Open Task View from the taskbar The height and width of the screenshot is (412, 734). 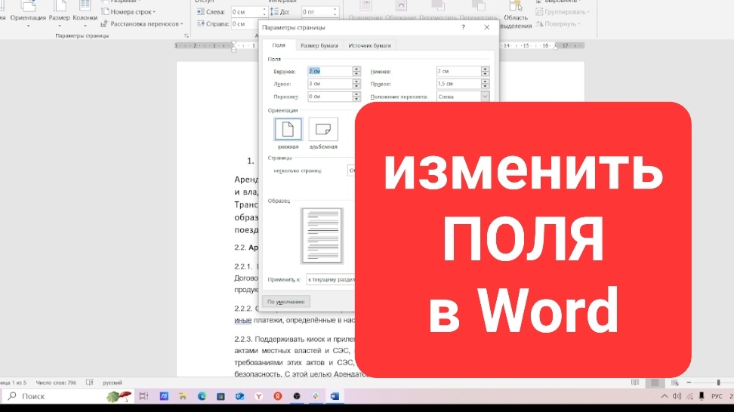(143, 396)
